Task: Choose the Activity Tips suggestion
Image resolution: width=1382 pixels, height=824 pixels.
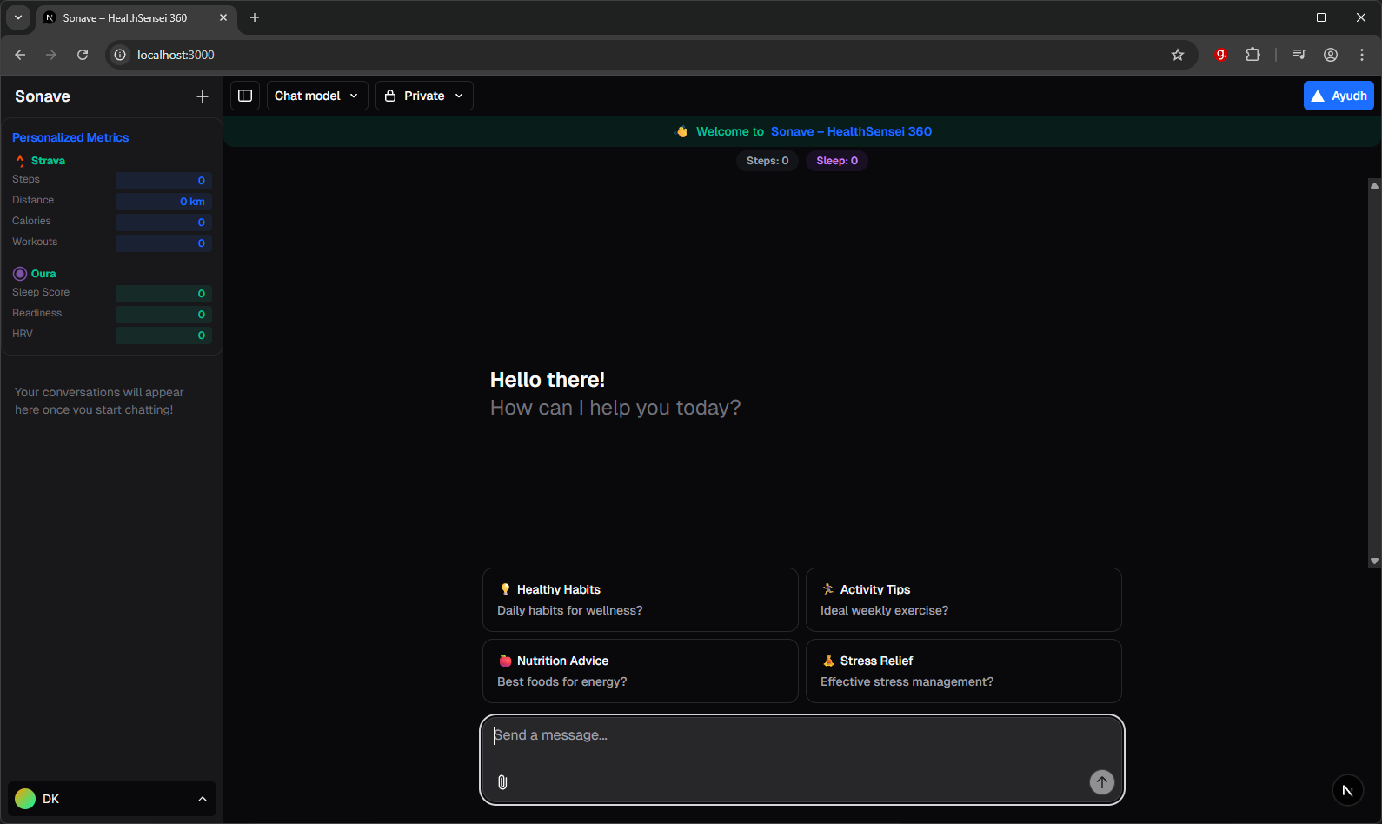Action: 964,600
